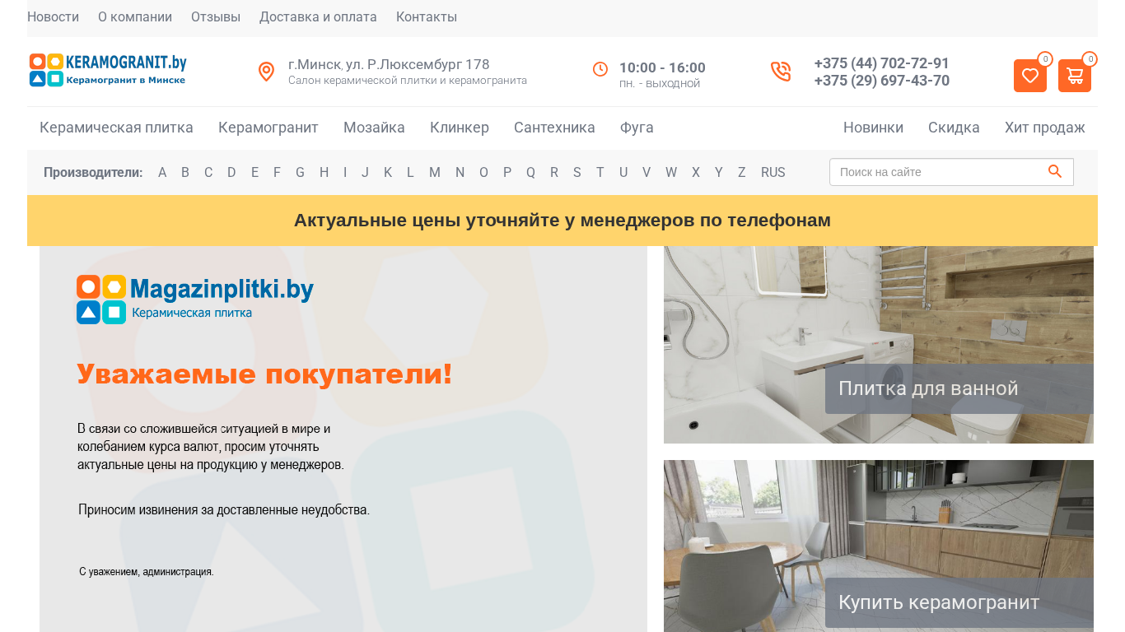Go to Доставка и оплата page

coord(318,17)
